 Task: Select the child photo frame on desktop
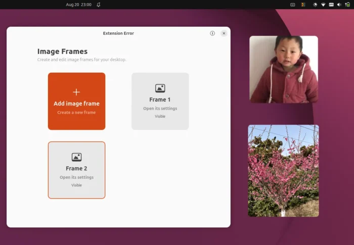tap(284, 70)
